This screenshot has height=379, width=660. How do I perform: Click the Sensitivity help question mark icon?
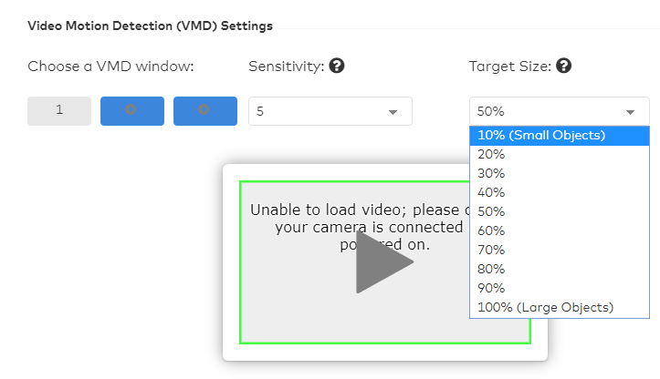click(x=337, y=66)
